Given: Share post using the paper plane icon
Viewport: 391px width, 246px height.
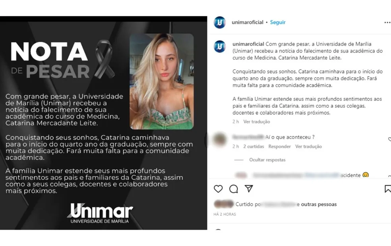Looking at the screenshot, I should tap(249, 189).
